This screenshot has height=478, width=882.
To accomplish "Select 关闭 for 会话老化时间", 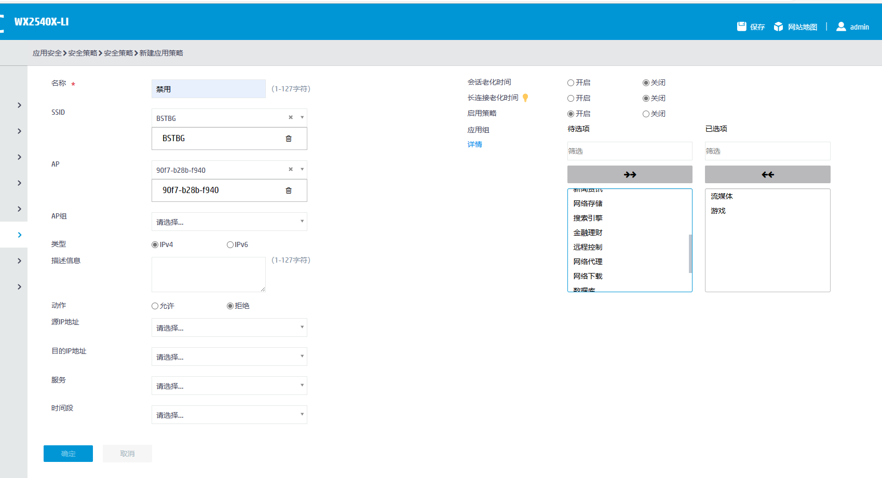I will 646,83.
